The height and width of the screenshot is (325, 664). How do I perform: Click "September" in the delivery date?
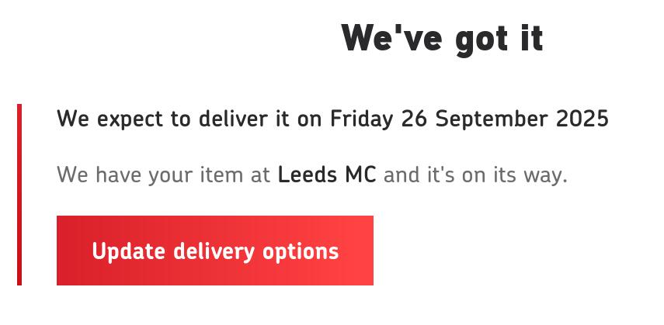[x=491, y=119]
